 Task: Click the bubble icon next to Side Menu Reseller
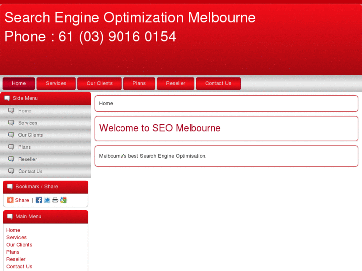pyautogui.click(x=11, y=159)
